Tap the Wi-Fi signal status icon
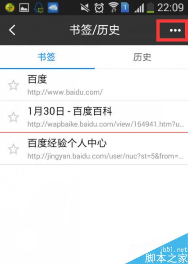Image resolution: width=188 pixels, height=264 pixels. [x=113, y=7]
